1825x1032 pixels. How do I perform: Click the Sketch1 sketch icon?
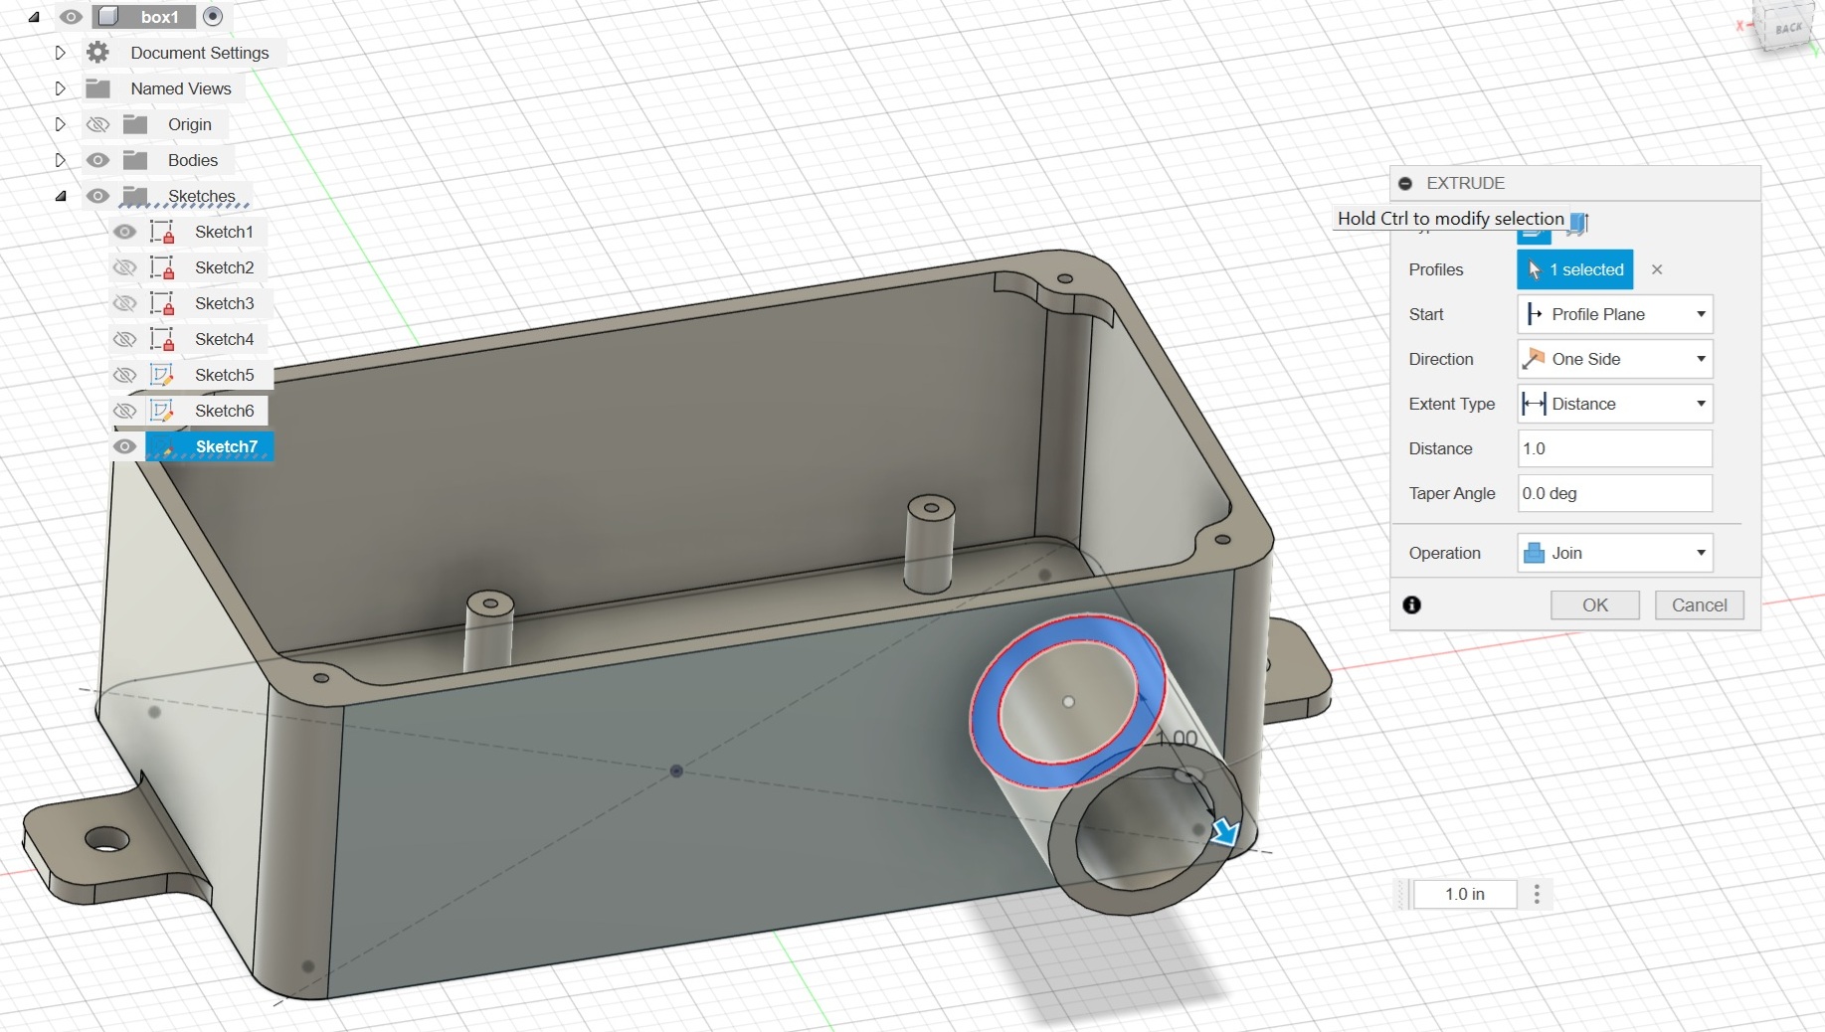162,232
